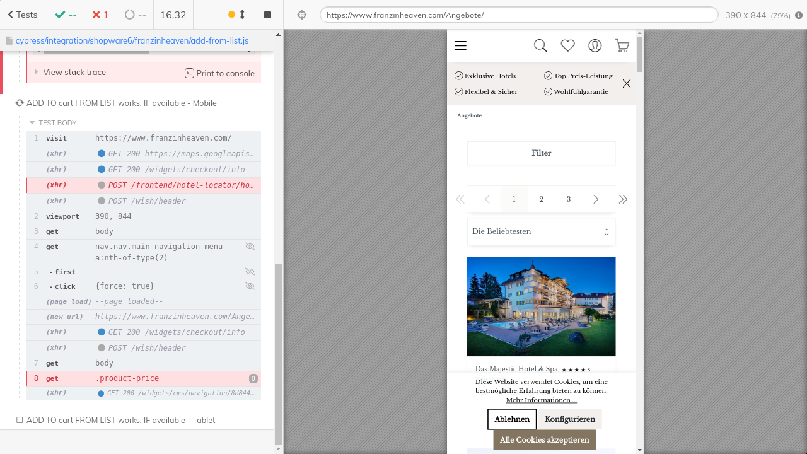
Task: Open the Mehr Informationen link
Action: click(x=541, y=400)
